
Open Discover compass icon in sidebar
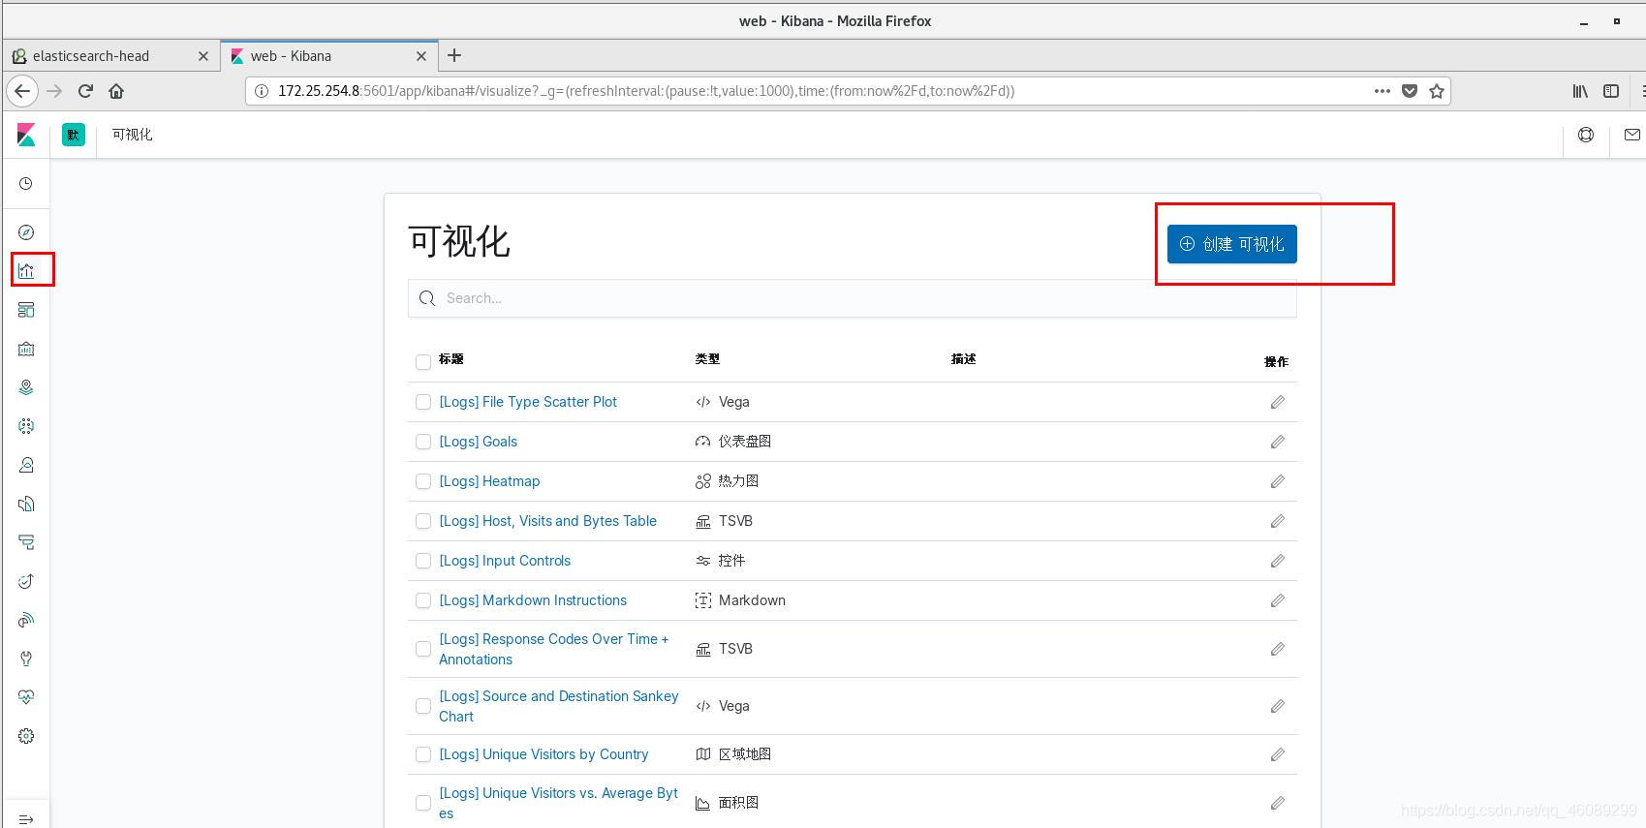(x=26, y=232)
